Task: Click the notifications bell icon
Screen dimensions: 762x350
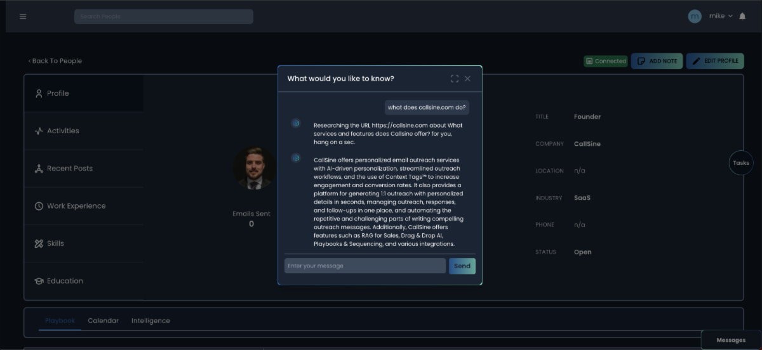Action: pos(742,16)
